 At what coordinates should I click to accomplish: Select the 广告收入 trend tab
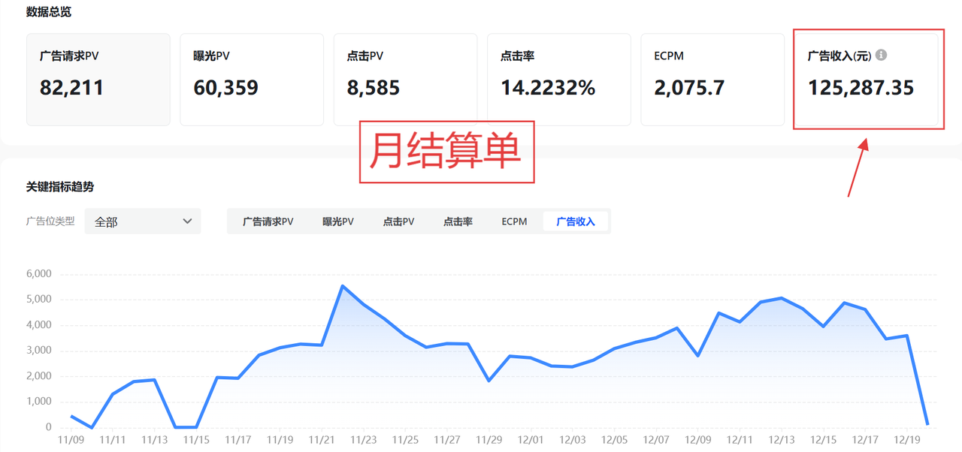click(576, 221)
